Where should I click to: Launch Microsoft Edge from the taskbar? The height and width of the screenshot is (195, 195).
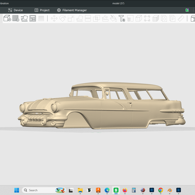107,190
